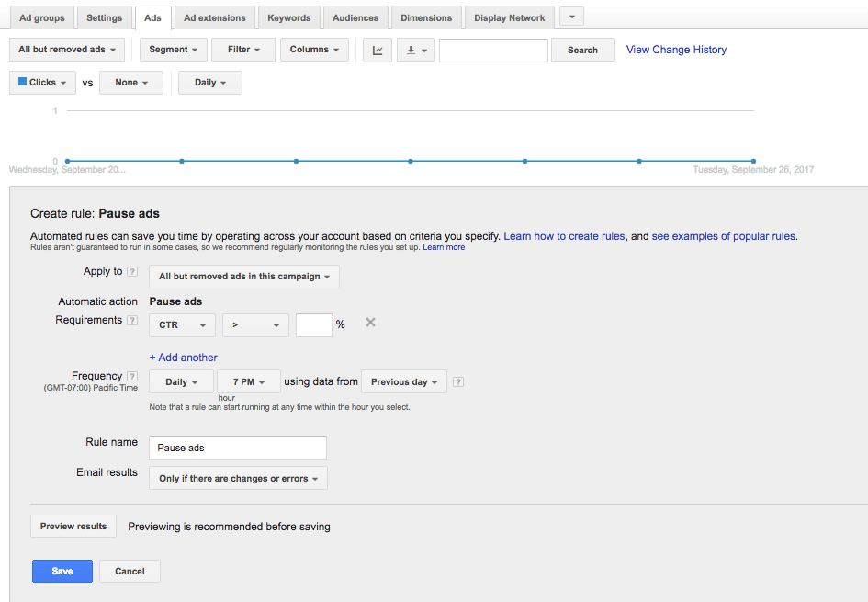Image resolution: width=868 pixels, height=602 pixels.
Task: Open the Segment dropdown
Action: pos(173,50)
